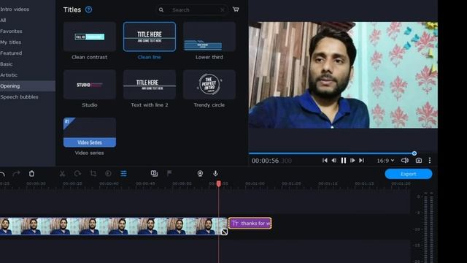Step forward one frame

pos(352,161)
